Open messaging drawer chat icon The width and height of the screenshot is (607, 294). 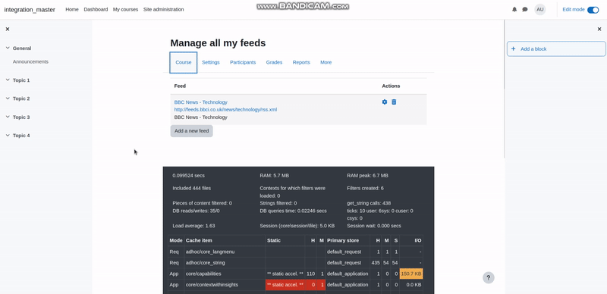click(525, 10)
